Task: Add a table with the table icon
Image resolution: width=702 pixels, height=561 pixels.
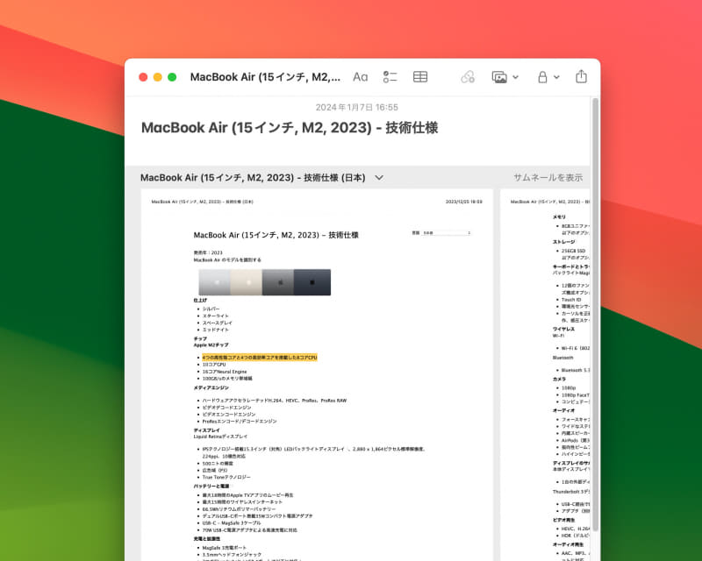Action: [x=419, y=77]
